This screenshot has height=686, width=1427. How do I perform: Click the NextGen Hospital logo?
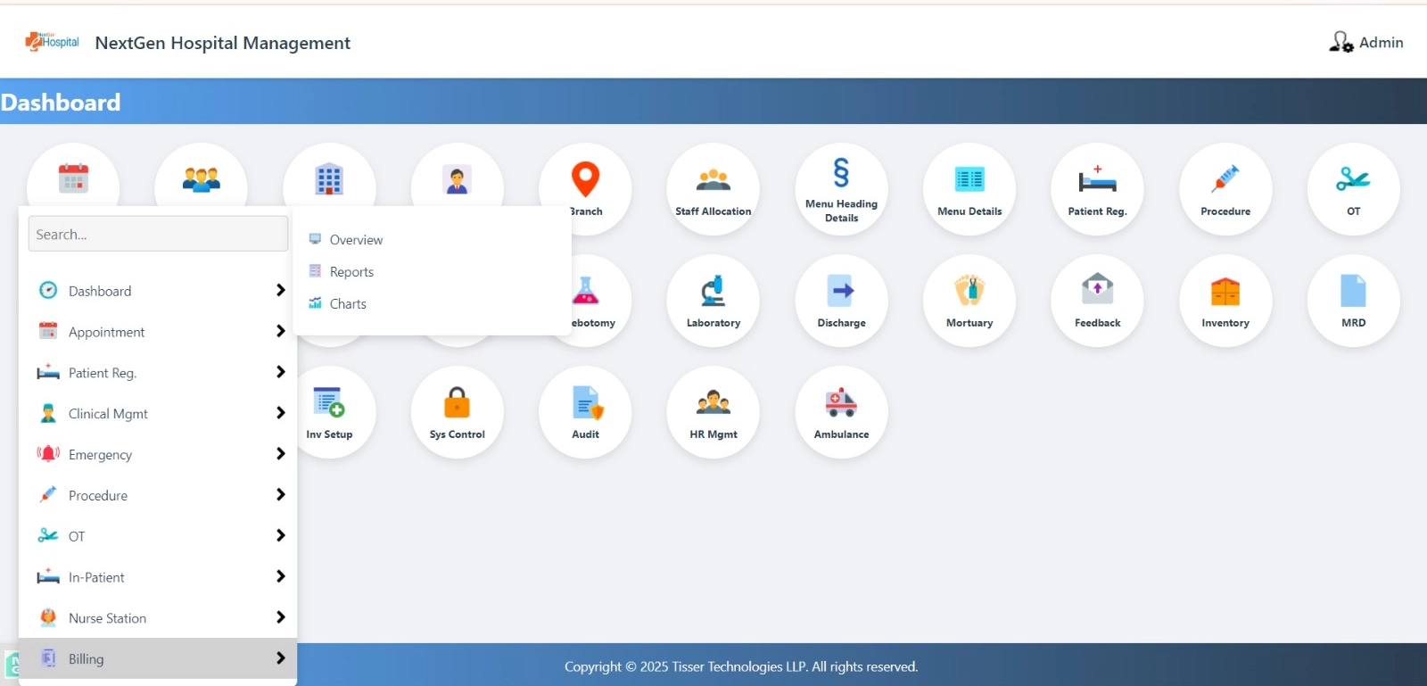coord(52,42)
